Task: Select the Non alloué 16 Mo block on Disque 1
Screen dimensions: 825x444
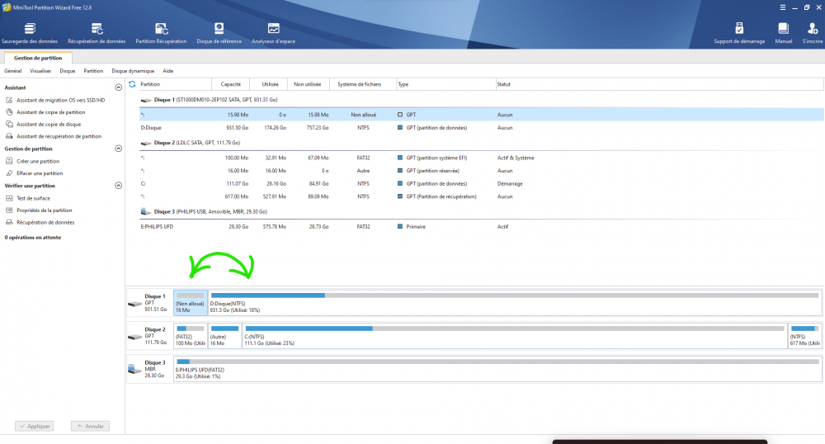Action: pyautogui.click(x=191, y=303)
